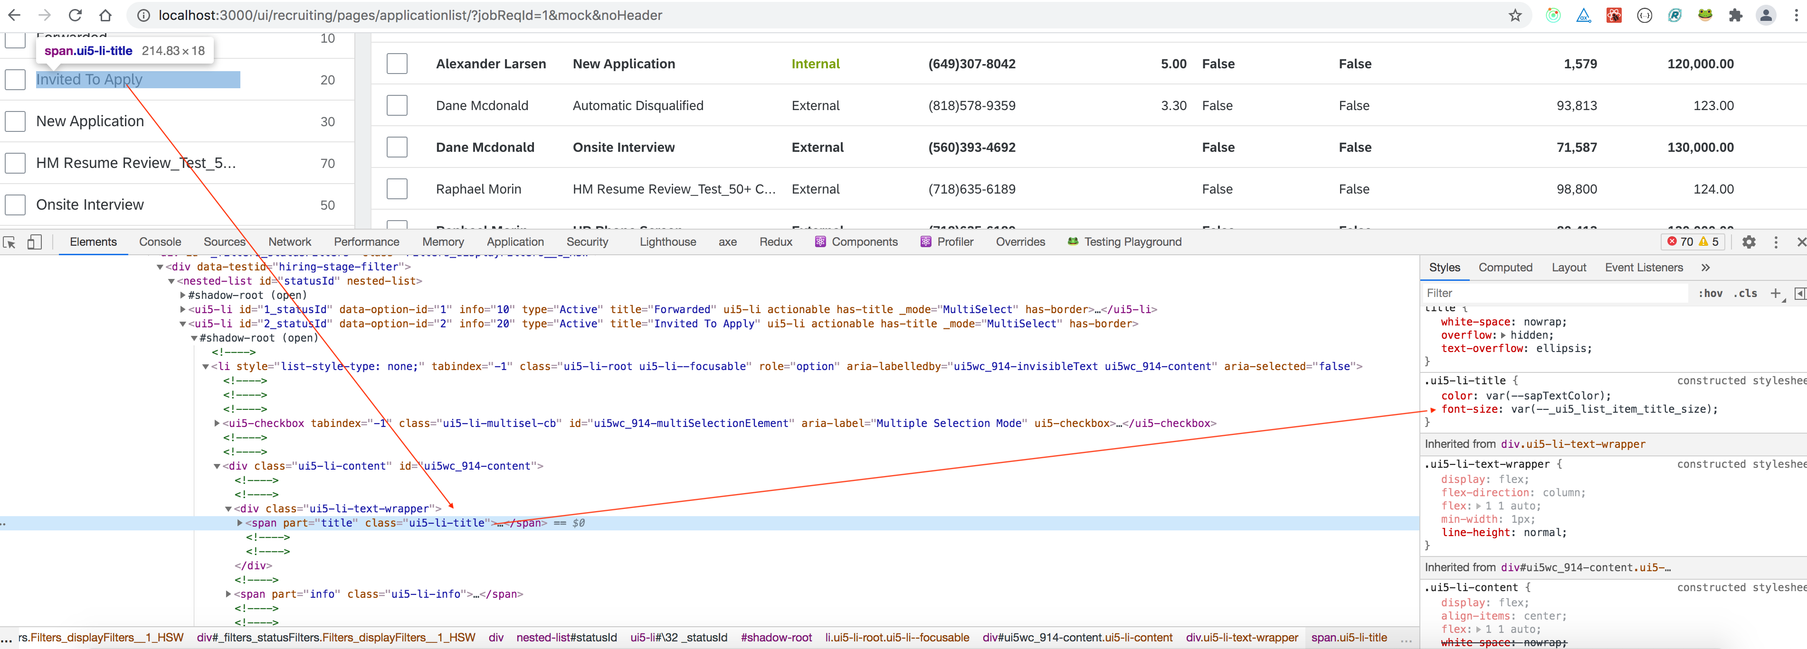The height and width of the screenshot is (649, 1807).
Task: Toggle the device emulation toolbar icon
Action: pos(34,242)
